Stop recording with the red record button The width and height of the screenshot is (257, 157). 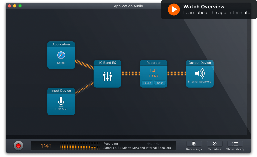point(18,145)
